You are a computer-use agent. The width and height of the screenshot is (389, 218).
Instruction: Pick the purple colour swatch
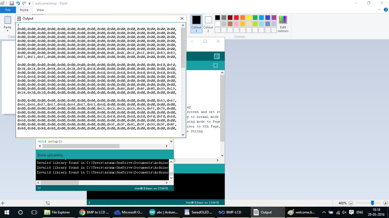[x=274, y=18]
